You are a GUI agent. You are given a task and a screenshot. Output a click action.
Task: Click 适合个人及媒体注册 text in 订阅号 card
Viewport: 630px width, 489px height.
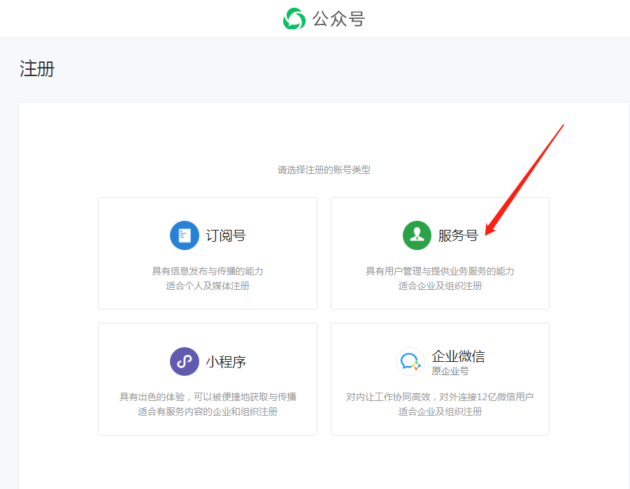[x=208, y=286]
